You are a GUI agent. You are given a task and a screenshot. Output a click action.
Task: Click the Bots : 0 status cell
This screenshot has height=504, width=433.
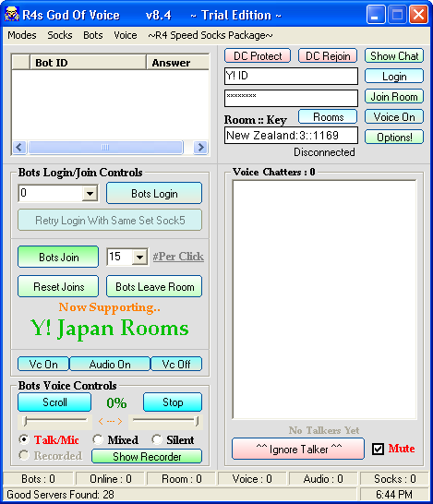coord(38,478)
